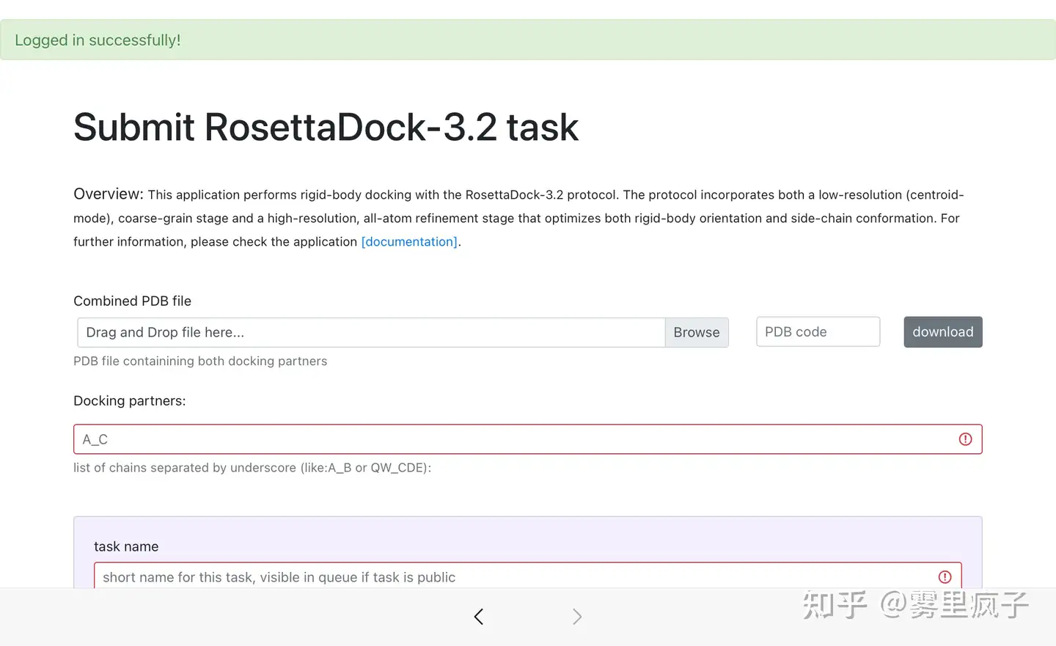Click the Drag and Drop file field
This screenshot has width=1056, height=646.
point(371,332)
